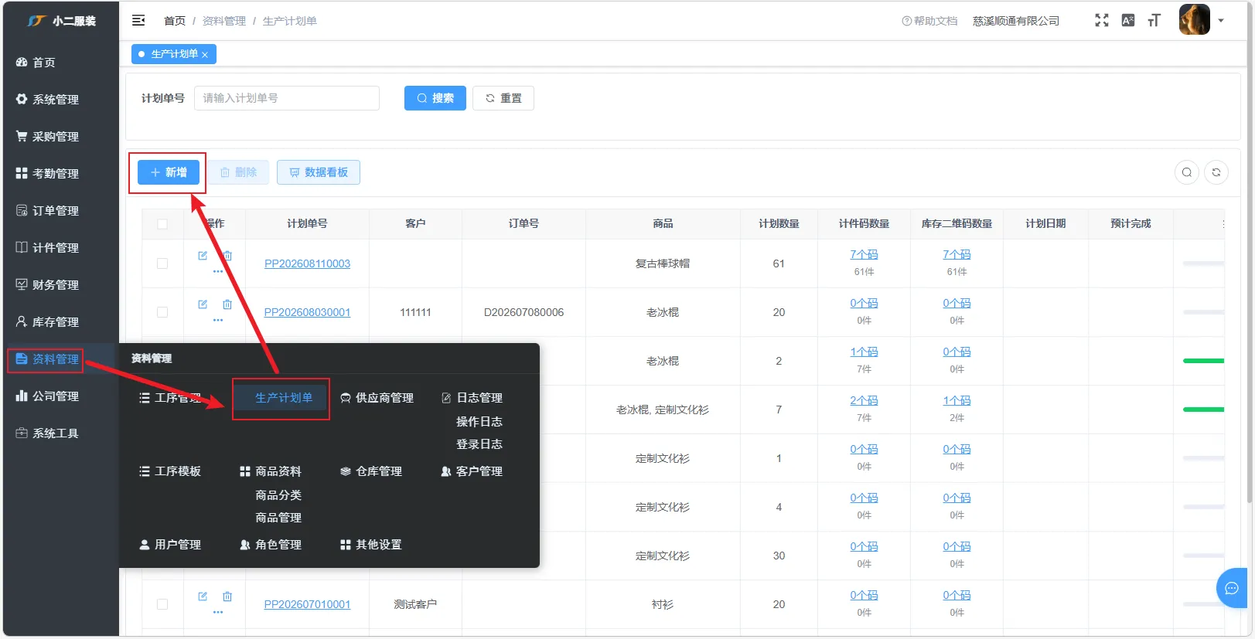This screenshot has height=639, width=1255.
Task: Refresh the table with round refresh icon
Action: coord(1216,172)
